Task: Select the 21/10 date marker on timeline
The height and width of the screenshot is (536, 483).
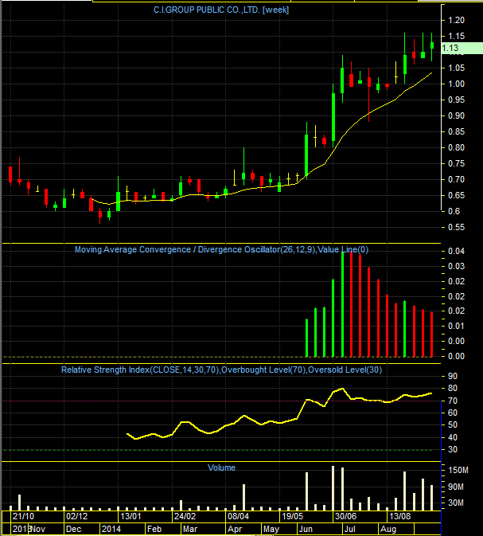Action: 23,516
